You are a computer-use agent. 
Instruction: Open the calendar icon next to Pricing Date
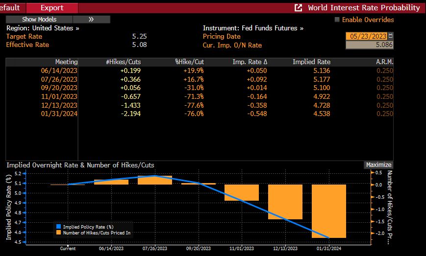[x=391, y=36]
